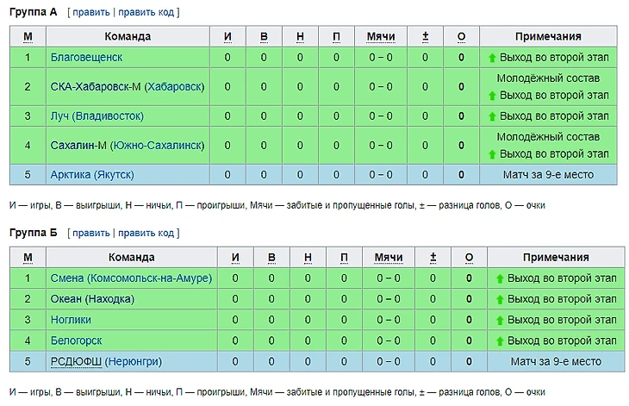Click the green arrow icon in Ноглики row
Viewport: 629px width, 406px height.
[498, 320]
